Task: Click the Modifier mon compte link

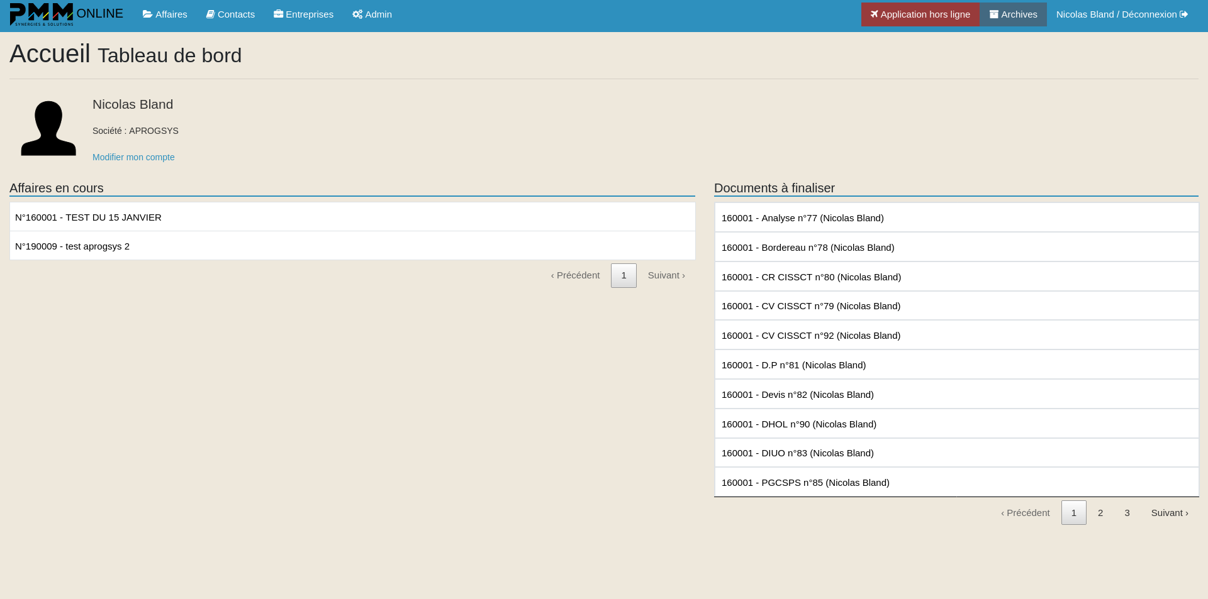Action: pos(133,157)
